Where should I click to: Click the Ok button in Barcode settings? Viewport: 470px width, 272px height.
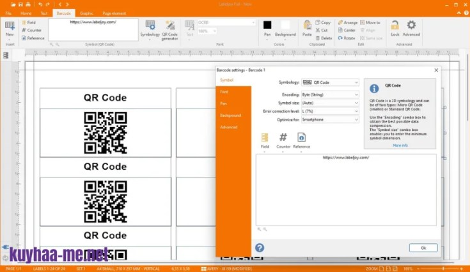(x=423, y=248)
